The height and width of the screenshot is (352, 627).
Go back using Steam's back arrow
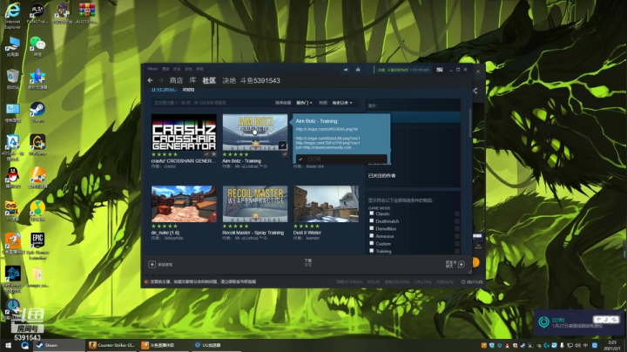point(150,80)
